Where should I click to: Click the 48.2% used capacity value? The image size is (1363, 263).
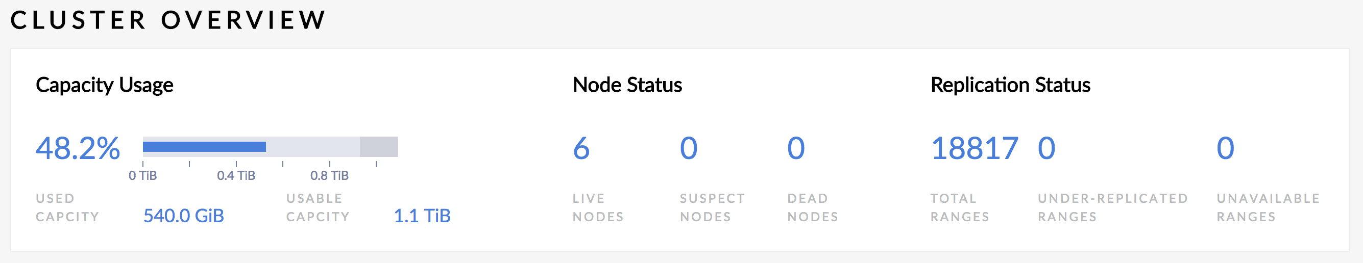point(78,148)
